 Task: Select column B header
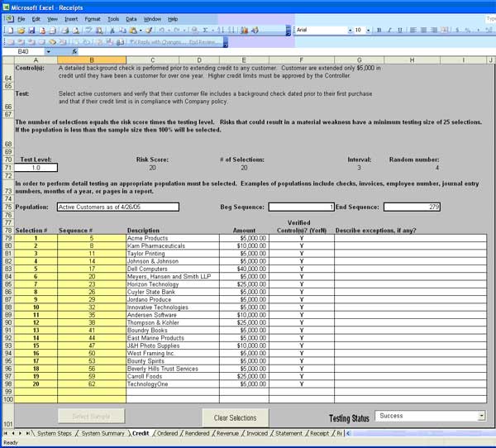coord(92,60)
